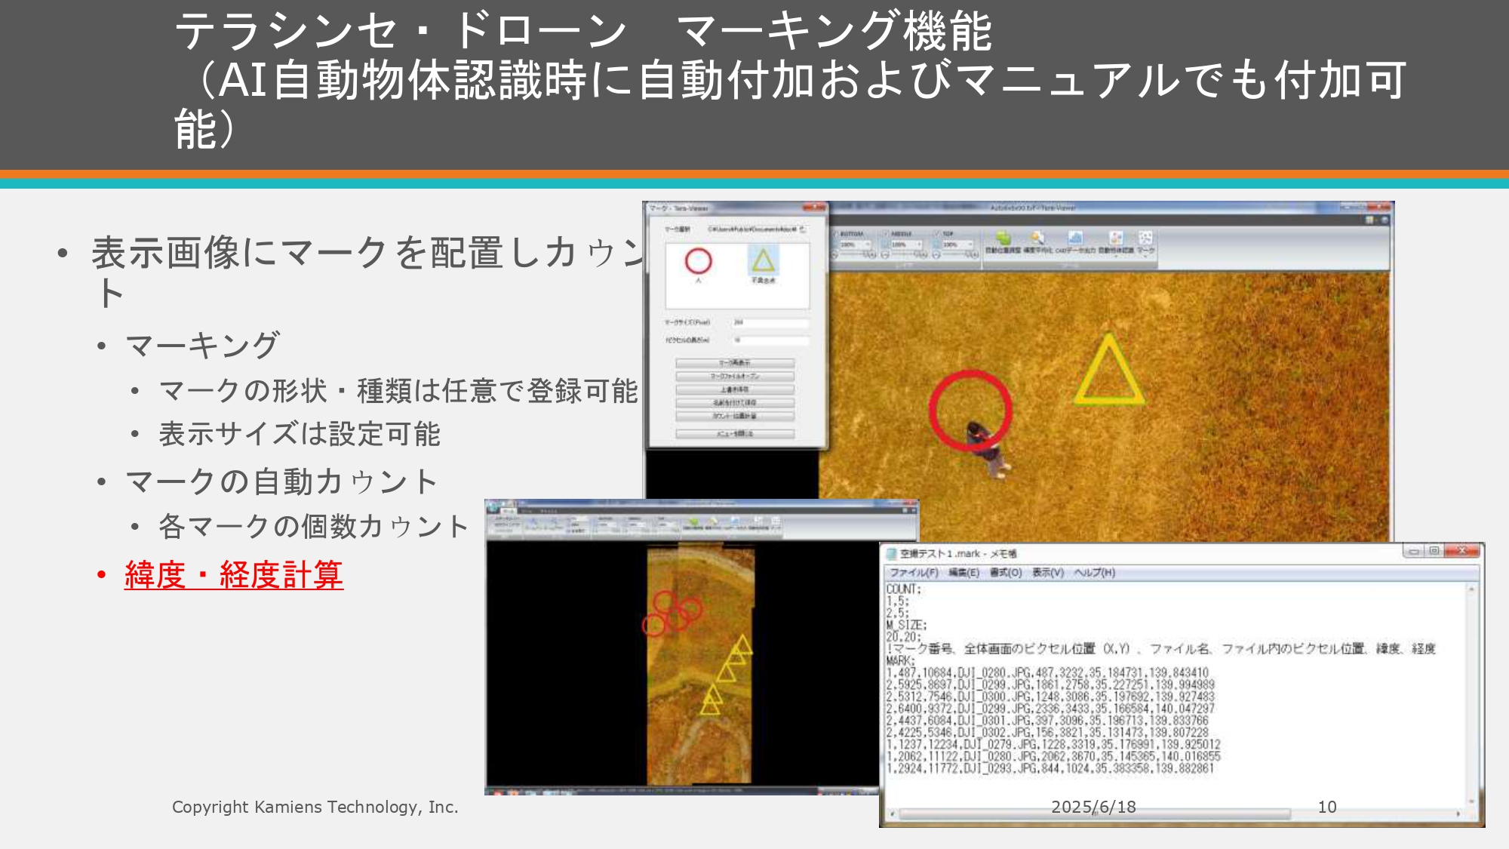Click the BOTTOM layer opacity slider

[x=853, y=254]
